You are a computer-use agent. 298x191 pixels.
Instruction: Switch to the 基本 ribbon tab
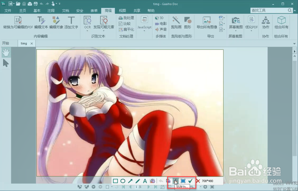point(37,11)
